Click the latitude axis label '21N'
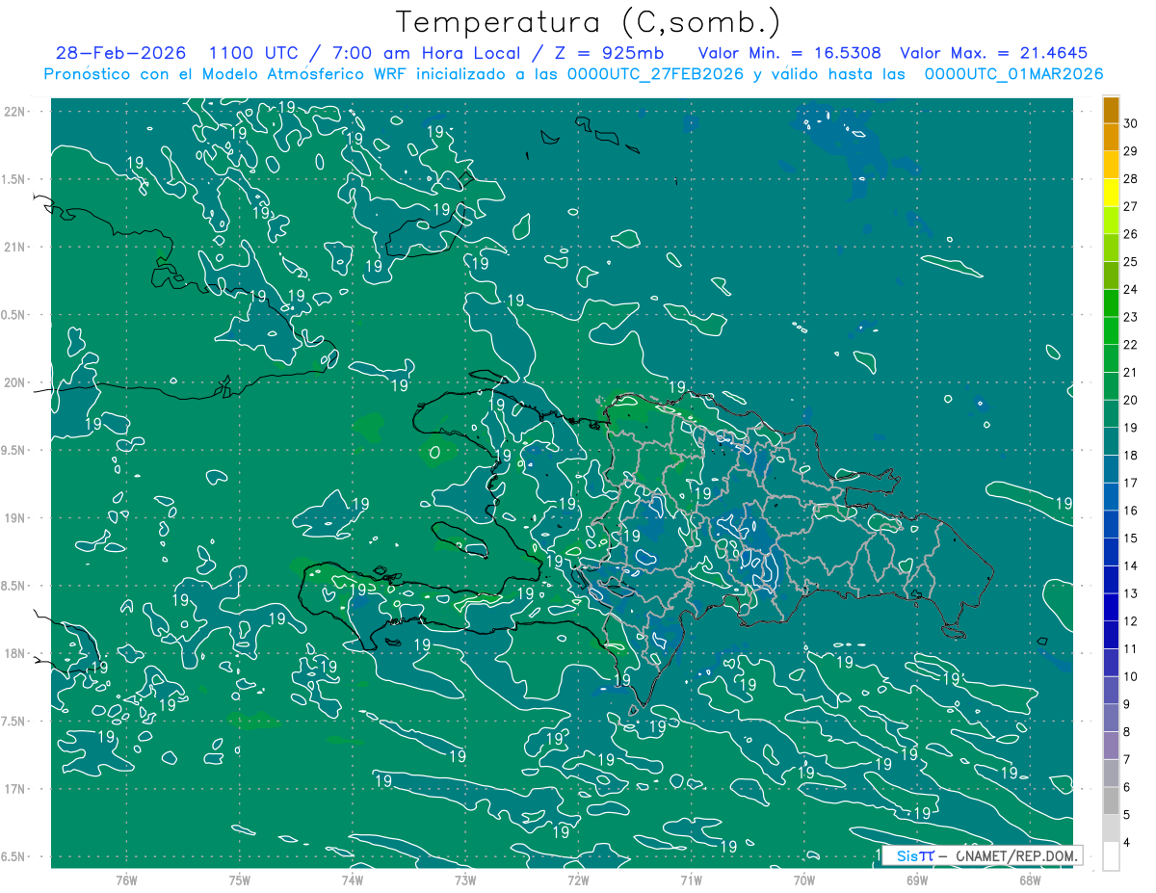This screenshot has width=1156, height=893. tap(15, 247)
